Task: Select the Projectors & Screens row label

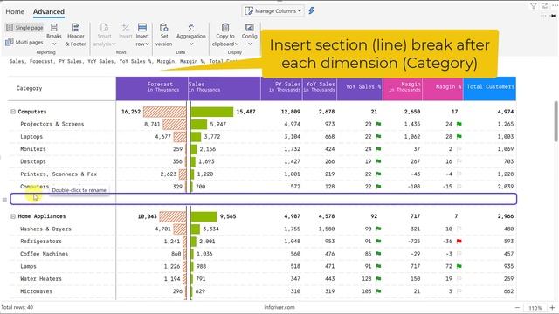Action: coord(52,124)
